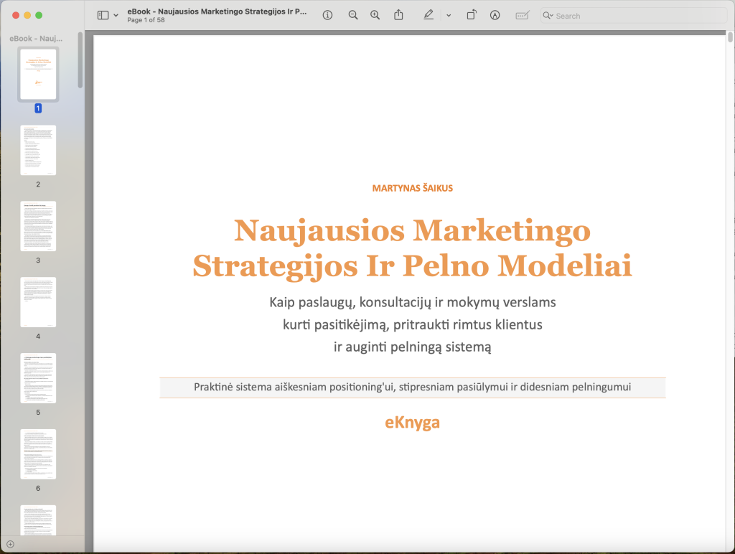Click the orange eKnyga label
This screenshot has height=554, width=735.
(413, 422)
